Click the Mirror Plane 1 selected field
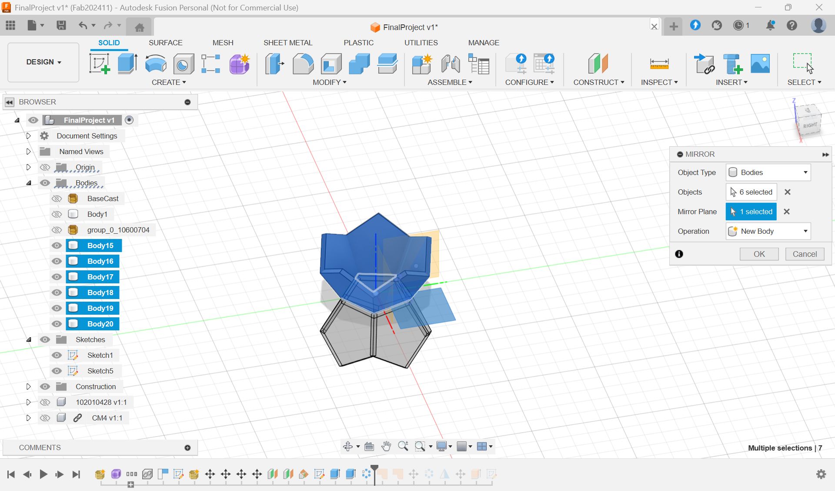 click(x=751, y=212)
